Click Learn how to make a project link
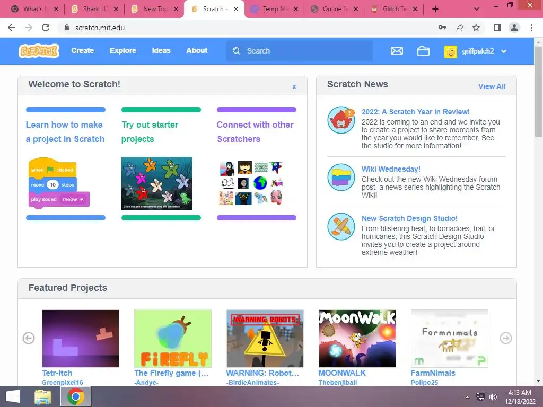Screen dimensions: 543x407 [x=65, y=132]
